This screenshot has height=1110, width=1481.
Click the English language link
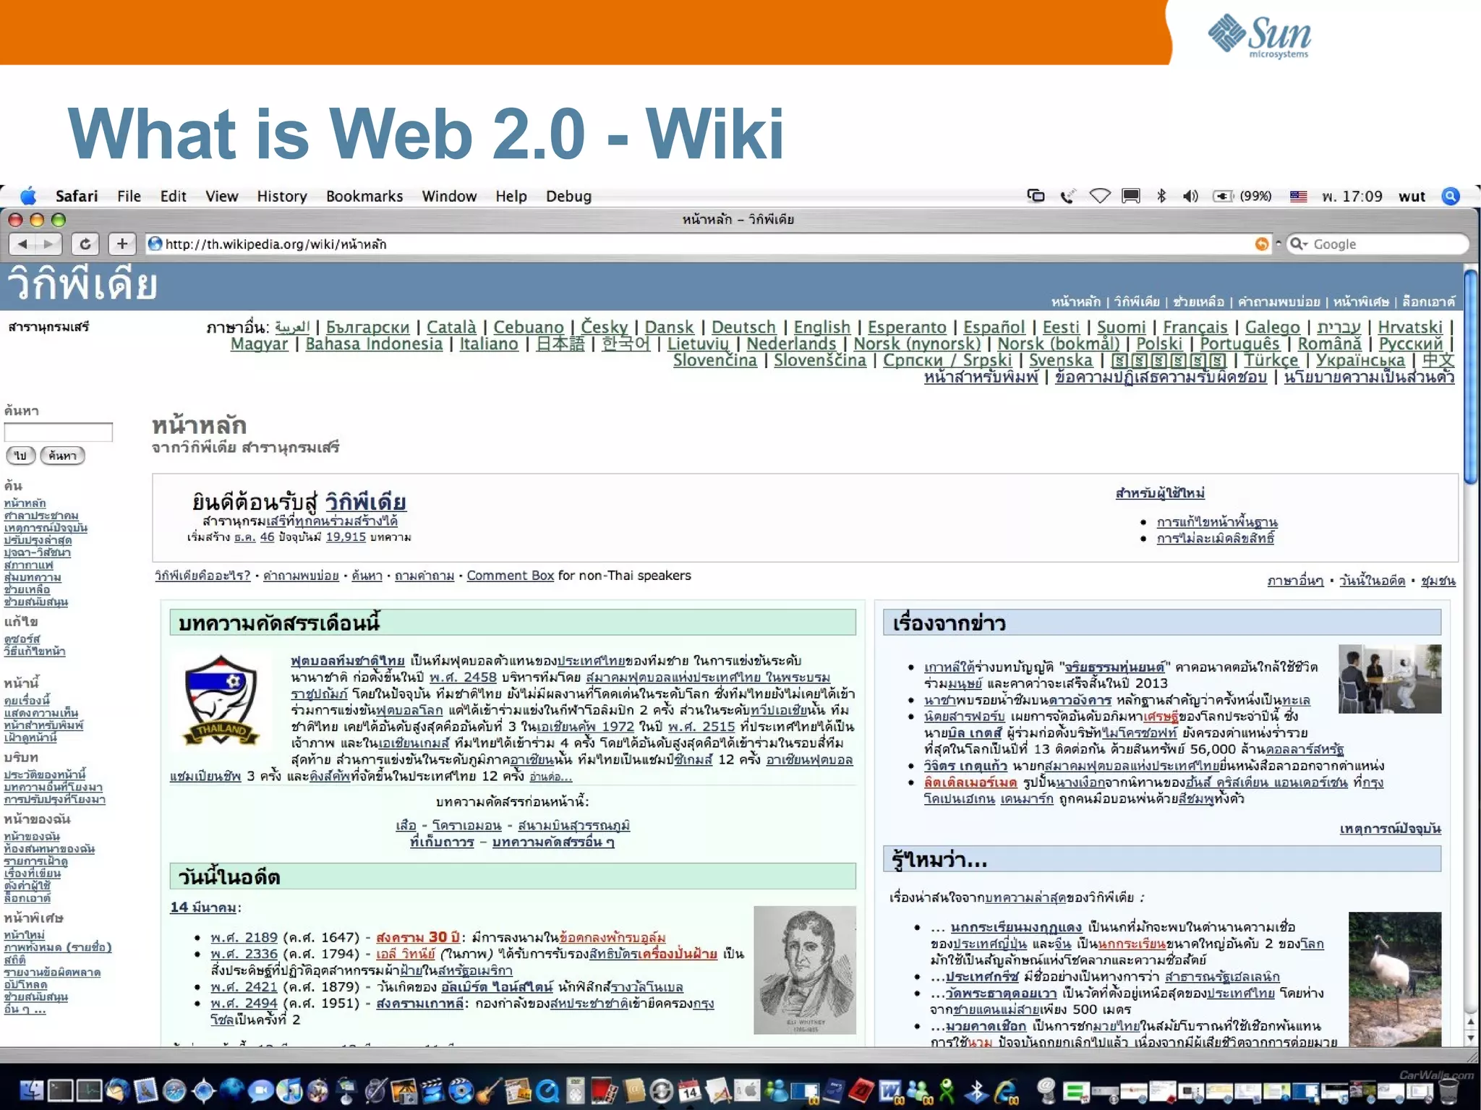(822, 328)
